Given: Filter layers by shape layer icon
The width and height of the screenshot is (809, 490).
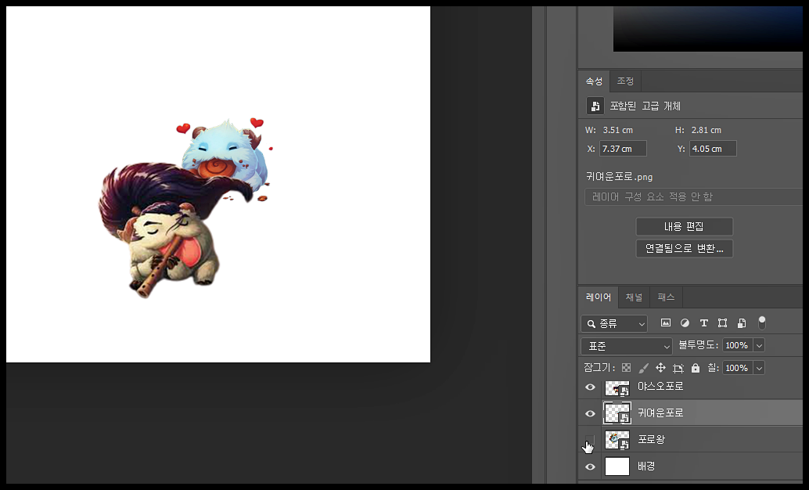Looking at the screenshot, I should coord(722,323).
